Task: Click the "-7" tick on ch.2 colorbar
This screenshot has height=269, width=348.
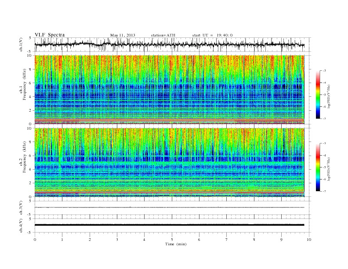Action: pos(324,191)
